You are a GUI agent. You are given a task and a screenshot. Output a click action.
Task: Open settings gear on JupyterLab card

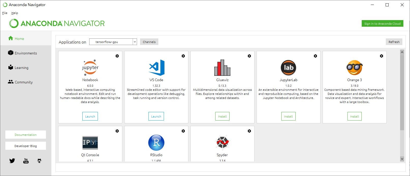point(315,56)
